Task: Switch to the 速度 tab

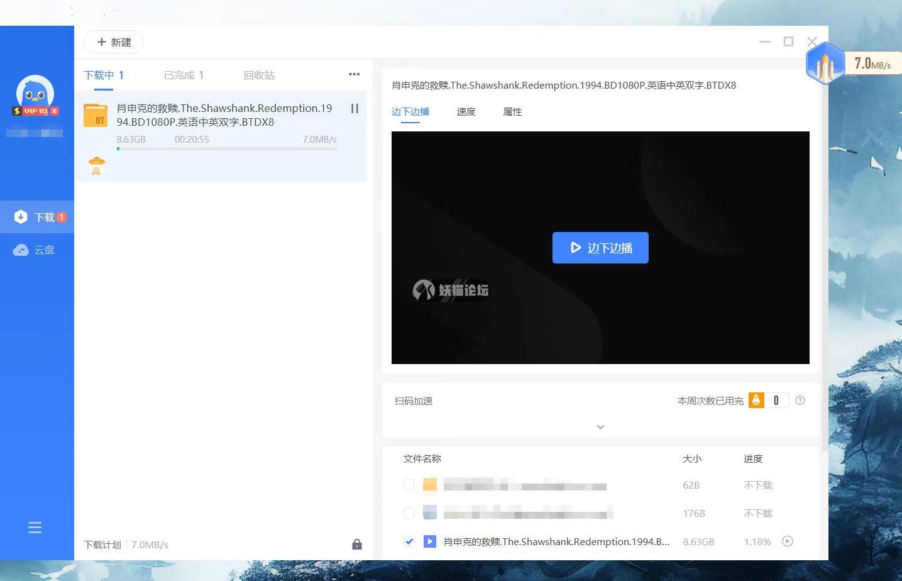Action: pos(466,112)
